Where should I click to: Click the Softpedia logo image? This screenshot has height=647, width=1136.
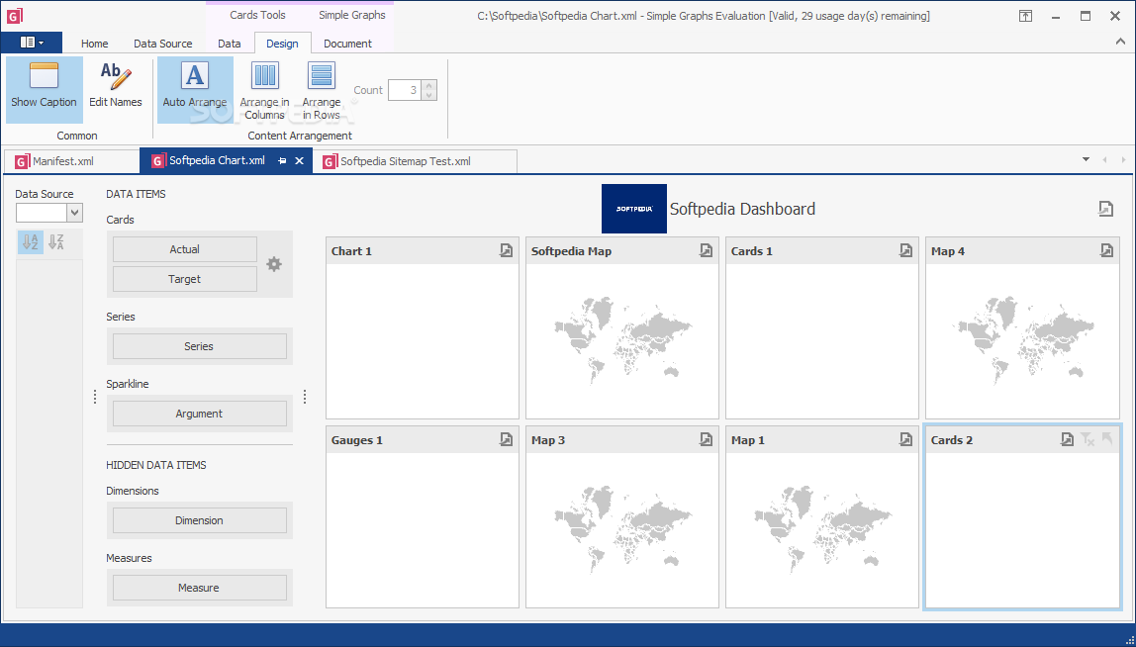(x=634, y=209)
